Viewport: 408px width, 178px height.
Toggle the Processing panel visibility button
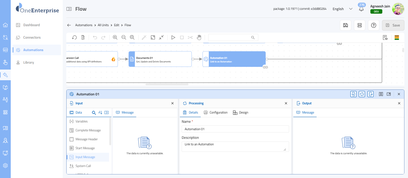tap(362, 94)
